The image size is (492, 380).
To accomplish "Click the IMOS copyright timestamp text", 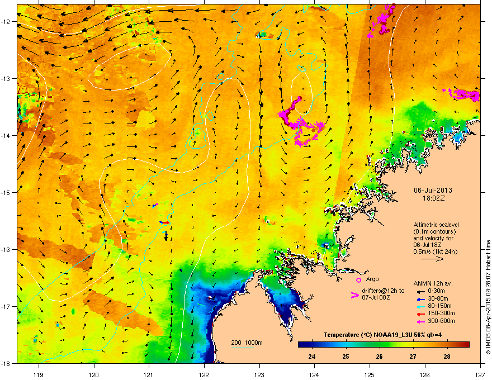I will 488,297.
